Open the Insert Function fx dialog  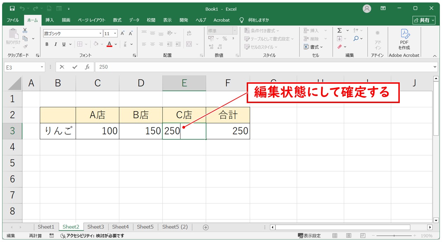[87, 67]
